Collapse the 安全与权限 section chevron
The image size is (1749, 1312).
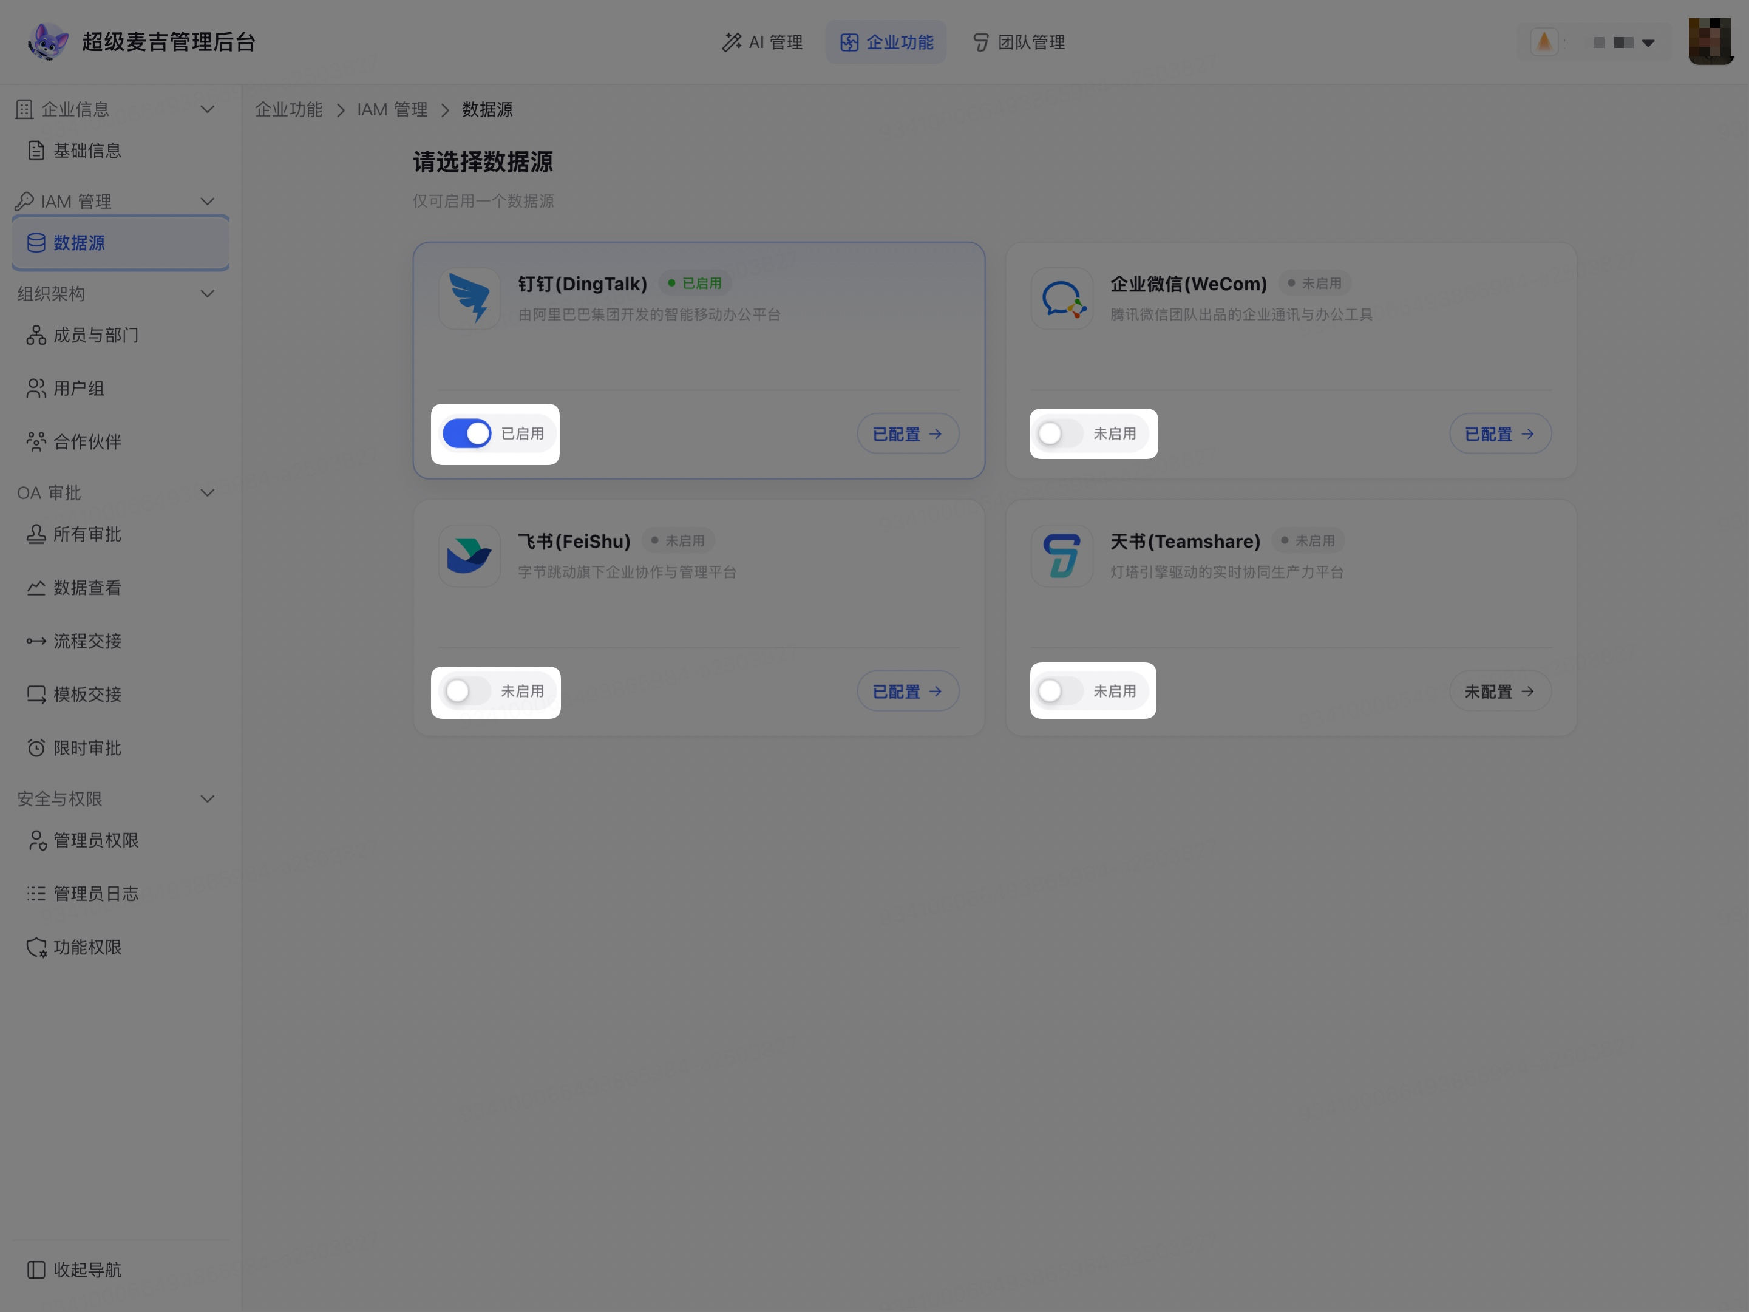[207, 799]
